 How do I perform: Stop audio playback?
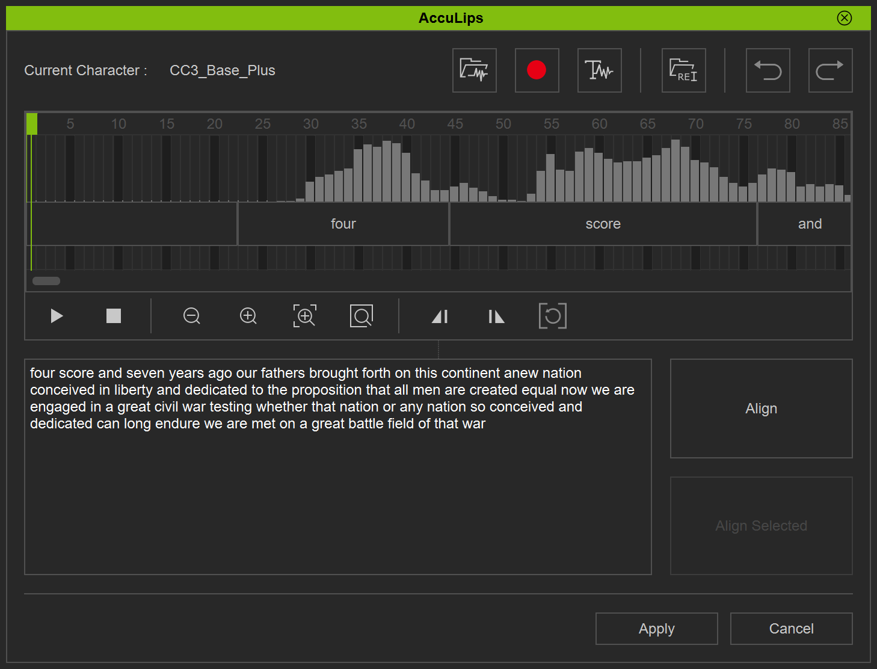114,316
